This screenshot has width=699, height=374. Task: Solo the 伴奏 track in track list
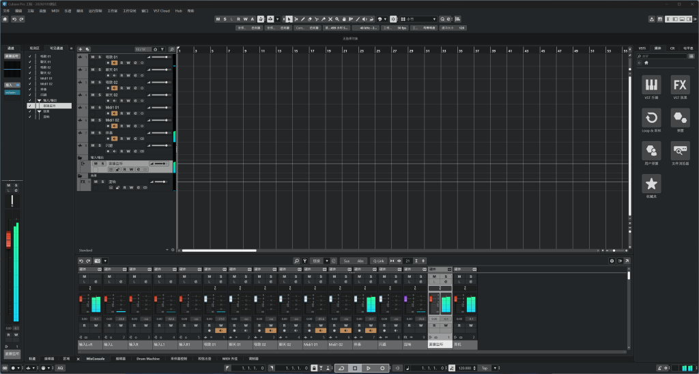100,133
